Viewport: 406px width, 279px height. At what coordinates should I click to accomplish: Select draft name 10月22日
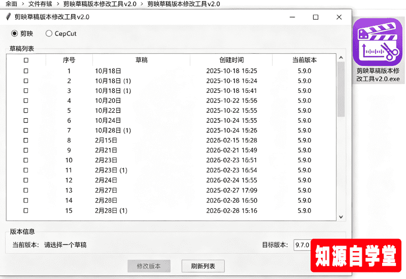pyautogui.click(x=108, y=111)
